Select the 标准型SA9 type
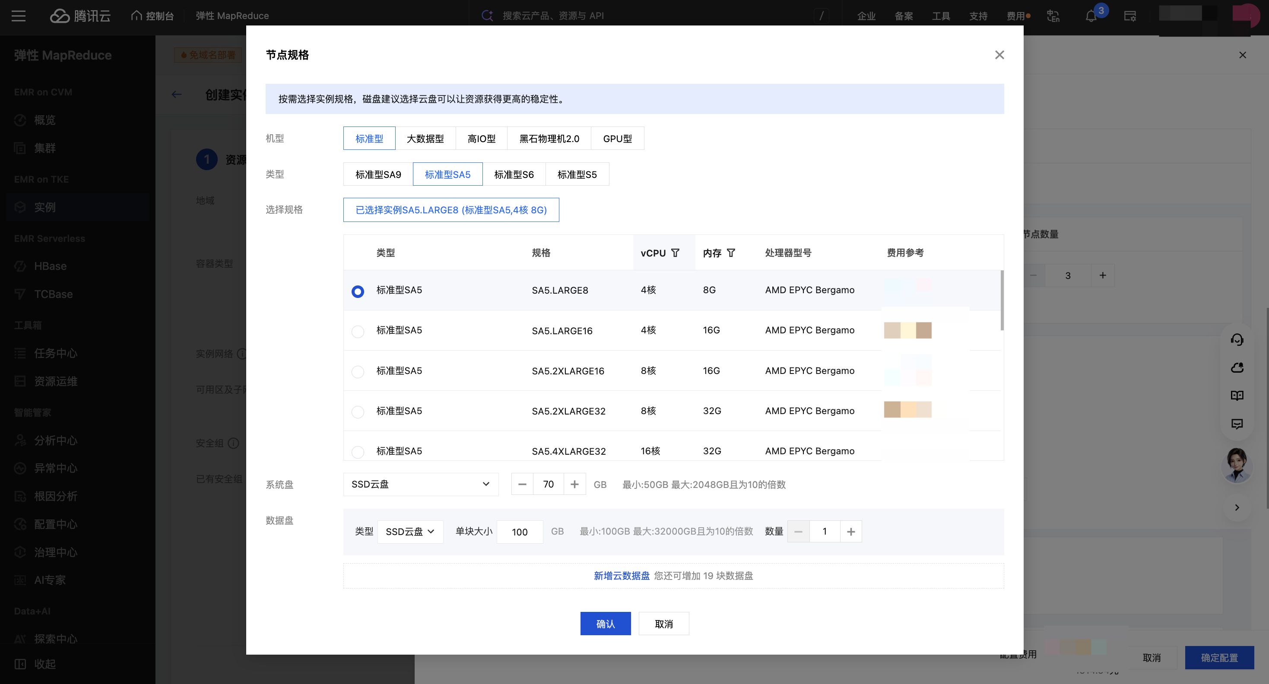Image resolution: width=1269 pixels, height=684 pixels. (x=378, y=174)
